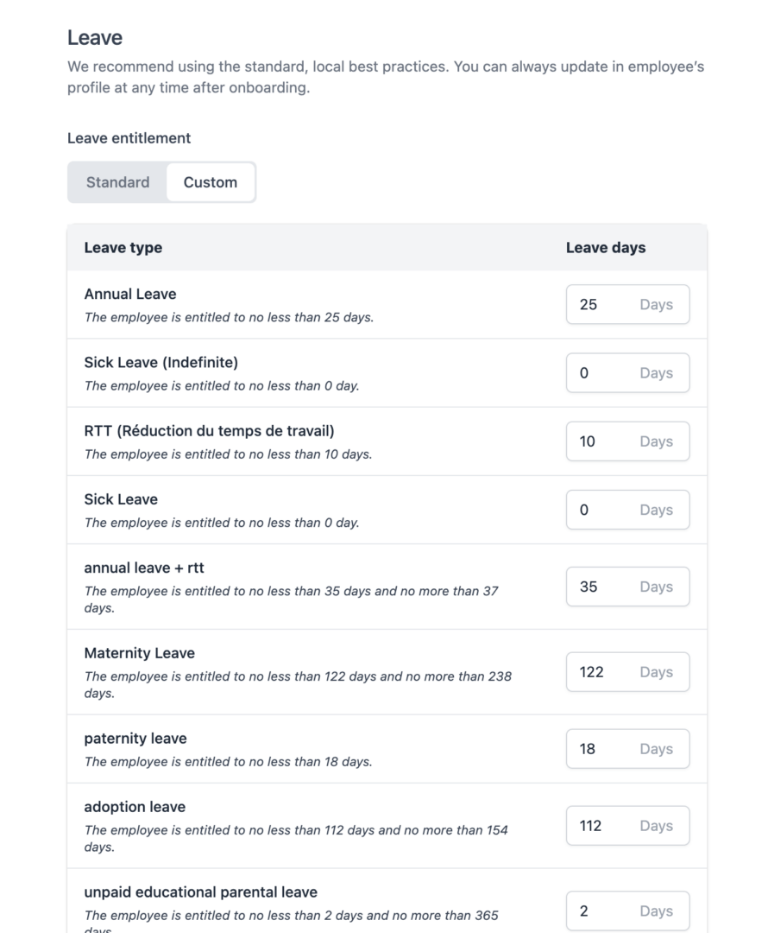The image size is (768, 933).
Task: Click the Leave days column header
Action: (606, 248)
